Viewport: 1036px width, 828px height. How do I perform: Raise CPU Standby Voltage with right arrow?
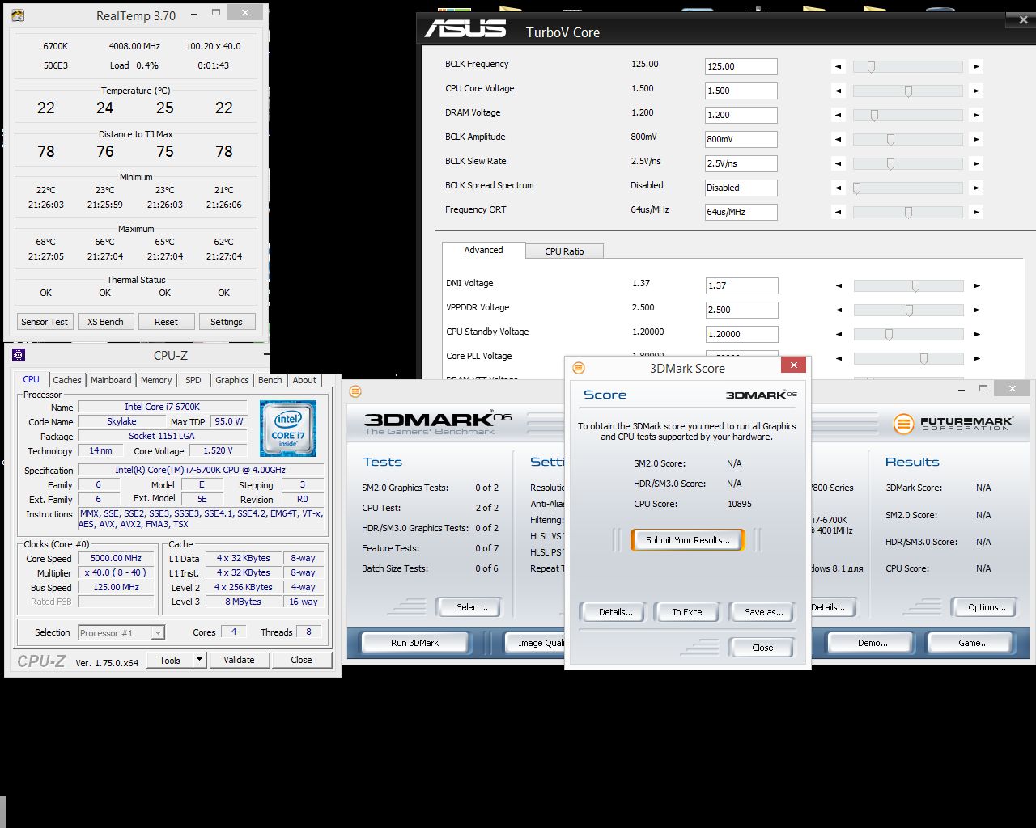(977, 334)
